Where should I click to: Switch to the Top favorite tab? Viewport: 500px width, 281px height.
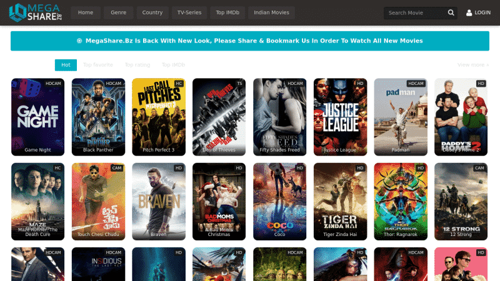pos(98,65)
